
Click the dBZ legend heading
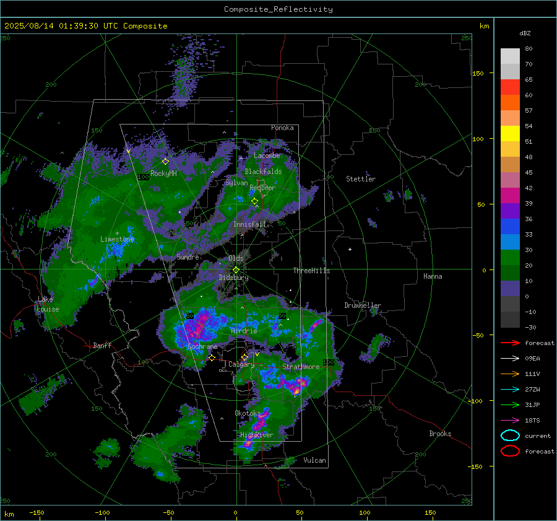point(525,33)
